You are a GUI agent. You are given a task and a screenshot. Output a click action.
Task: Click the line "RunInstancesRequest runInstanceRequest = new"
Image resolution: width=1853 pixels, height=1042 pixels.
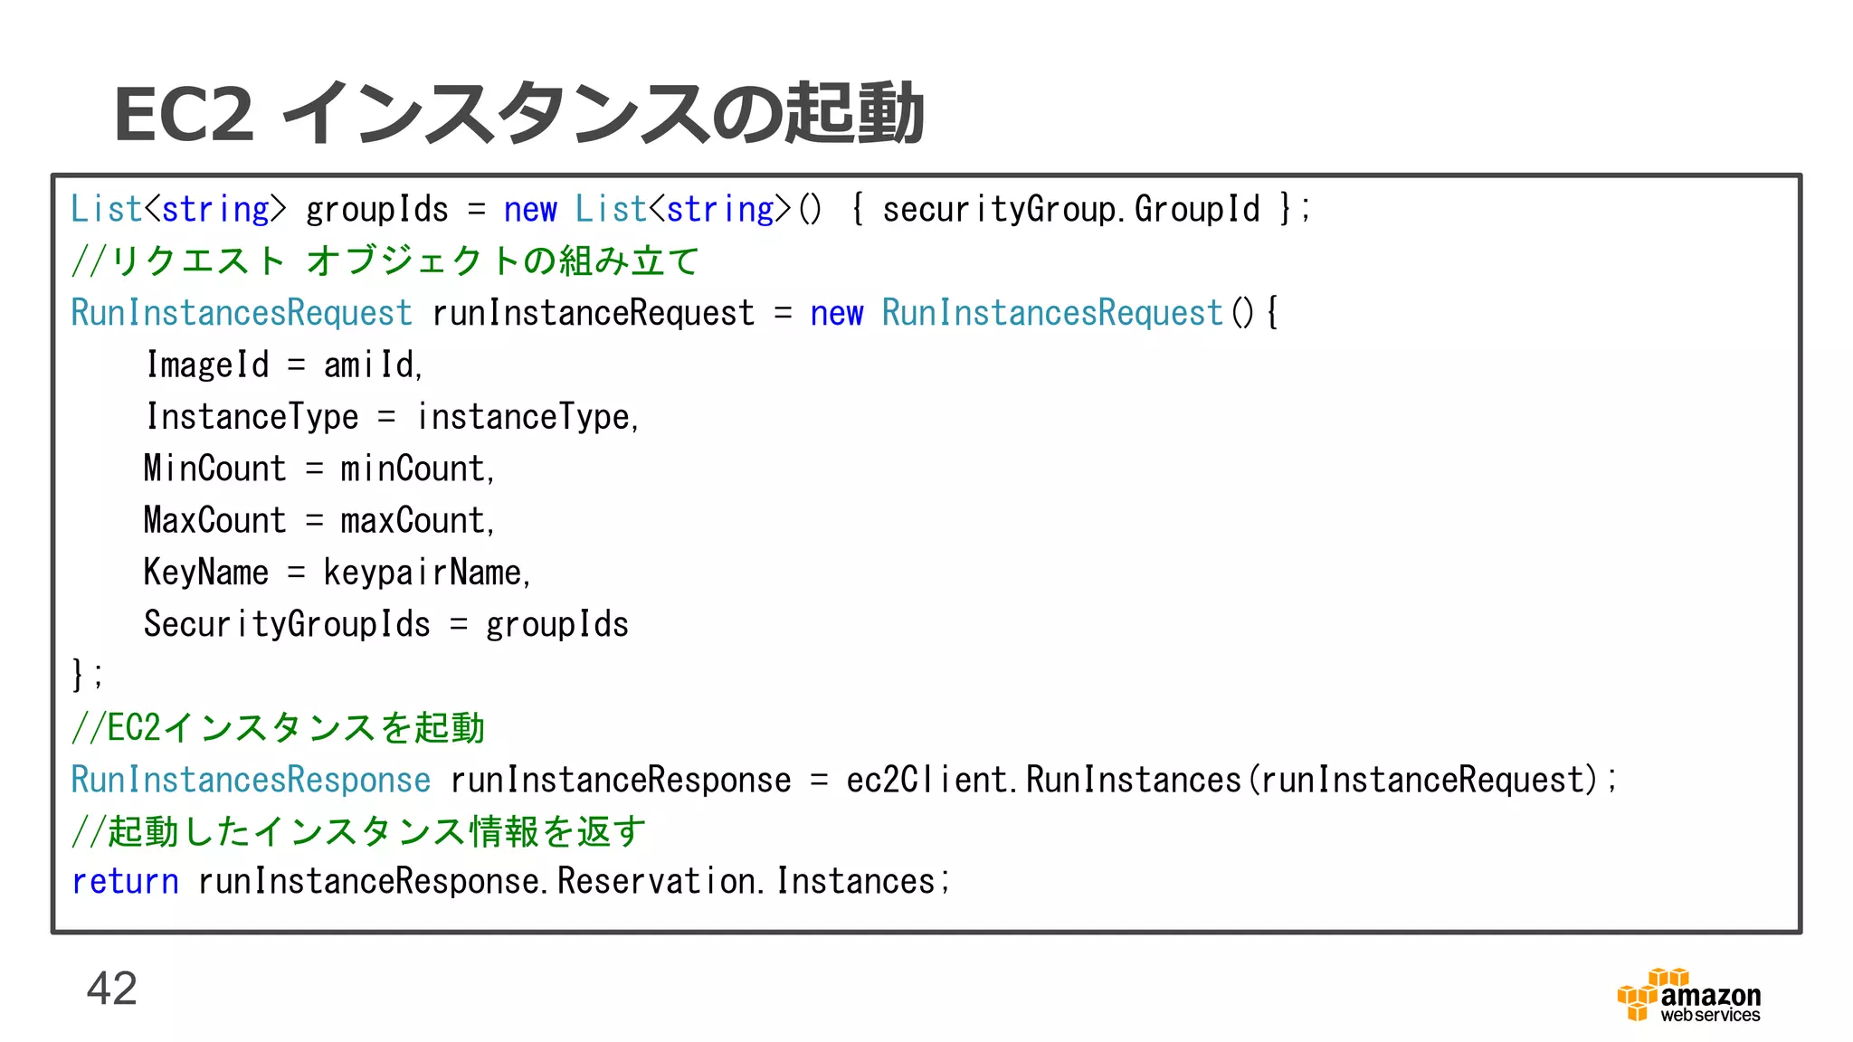pos(674,313)
